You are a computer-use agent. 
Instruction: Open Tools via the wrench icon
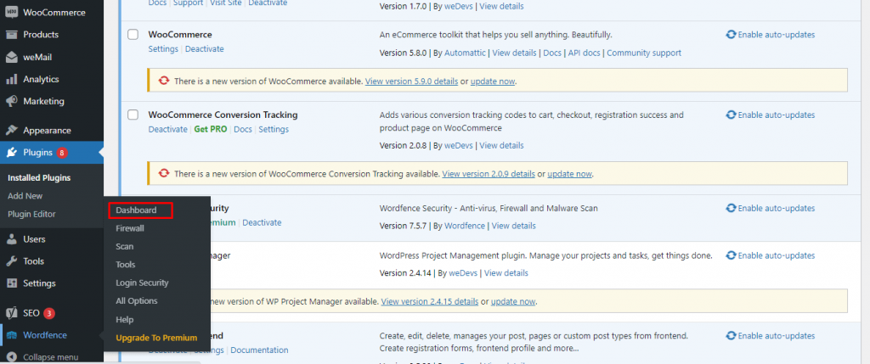(x=12, y=261)
